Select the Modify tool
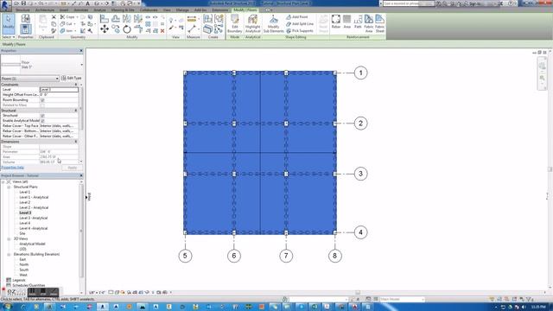The width and height of the screenshot is (553, 311). tap(8, 23)
